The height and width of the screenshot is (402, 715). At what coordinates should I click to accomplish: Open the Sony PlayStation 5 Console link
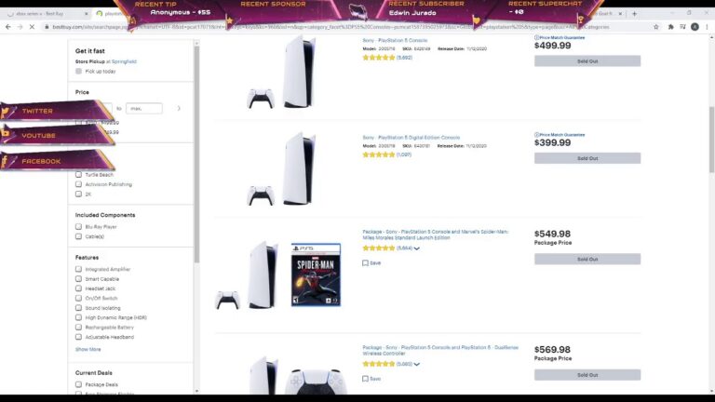395,40
